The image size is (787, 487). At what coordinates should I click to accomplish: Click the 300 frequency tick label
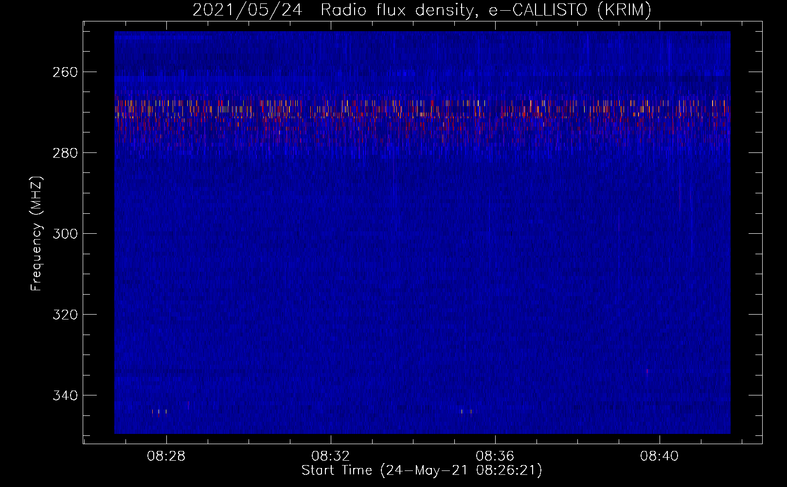pyautogui.click(x=65, y=234)
